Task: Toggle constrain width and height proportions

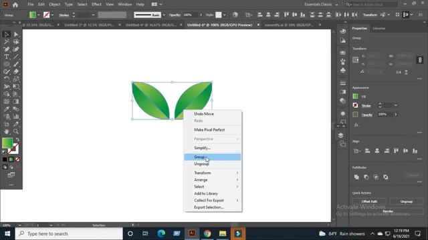Action: coord(420,60)
